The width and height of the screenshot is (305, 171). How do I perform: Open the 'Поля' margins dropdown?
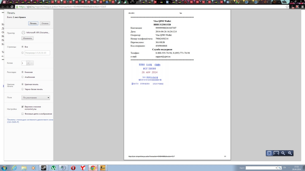pyautogui.click(x=36, y=98)
